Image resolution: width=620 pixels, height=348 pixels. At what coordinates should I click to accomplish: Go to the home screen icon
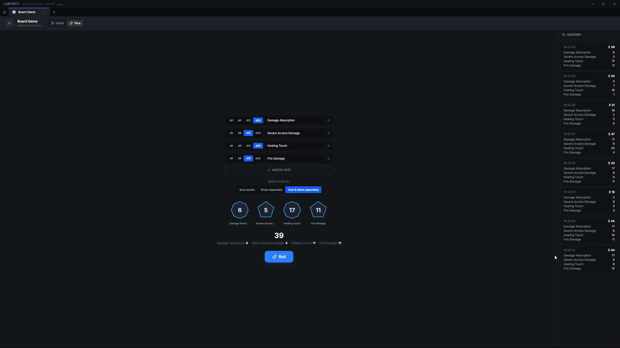pyautogui.click(x=4, y=12)
